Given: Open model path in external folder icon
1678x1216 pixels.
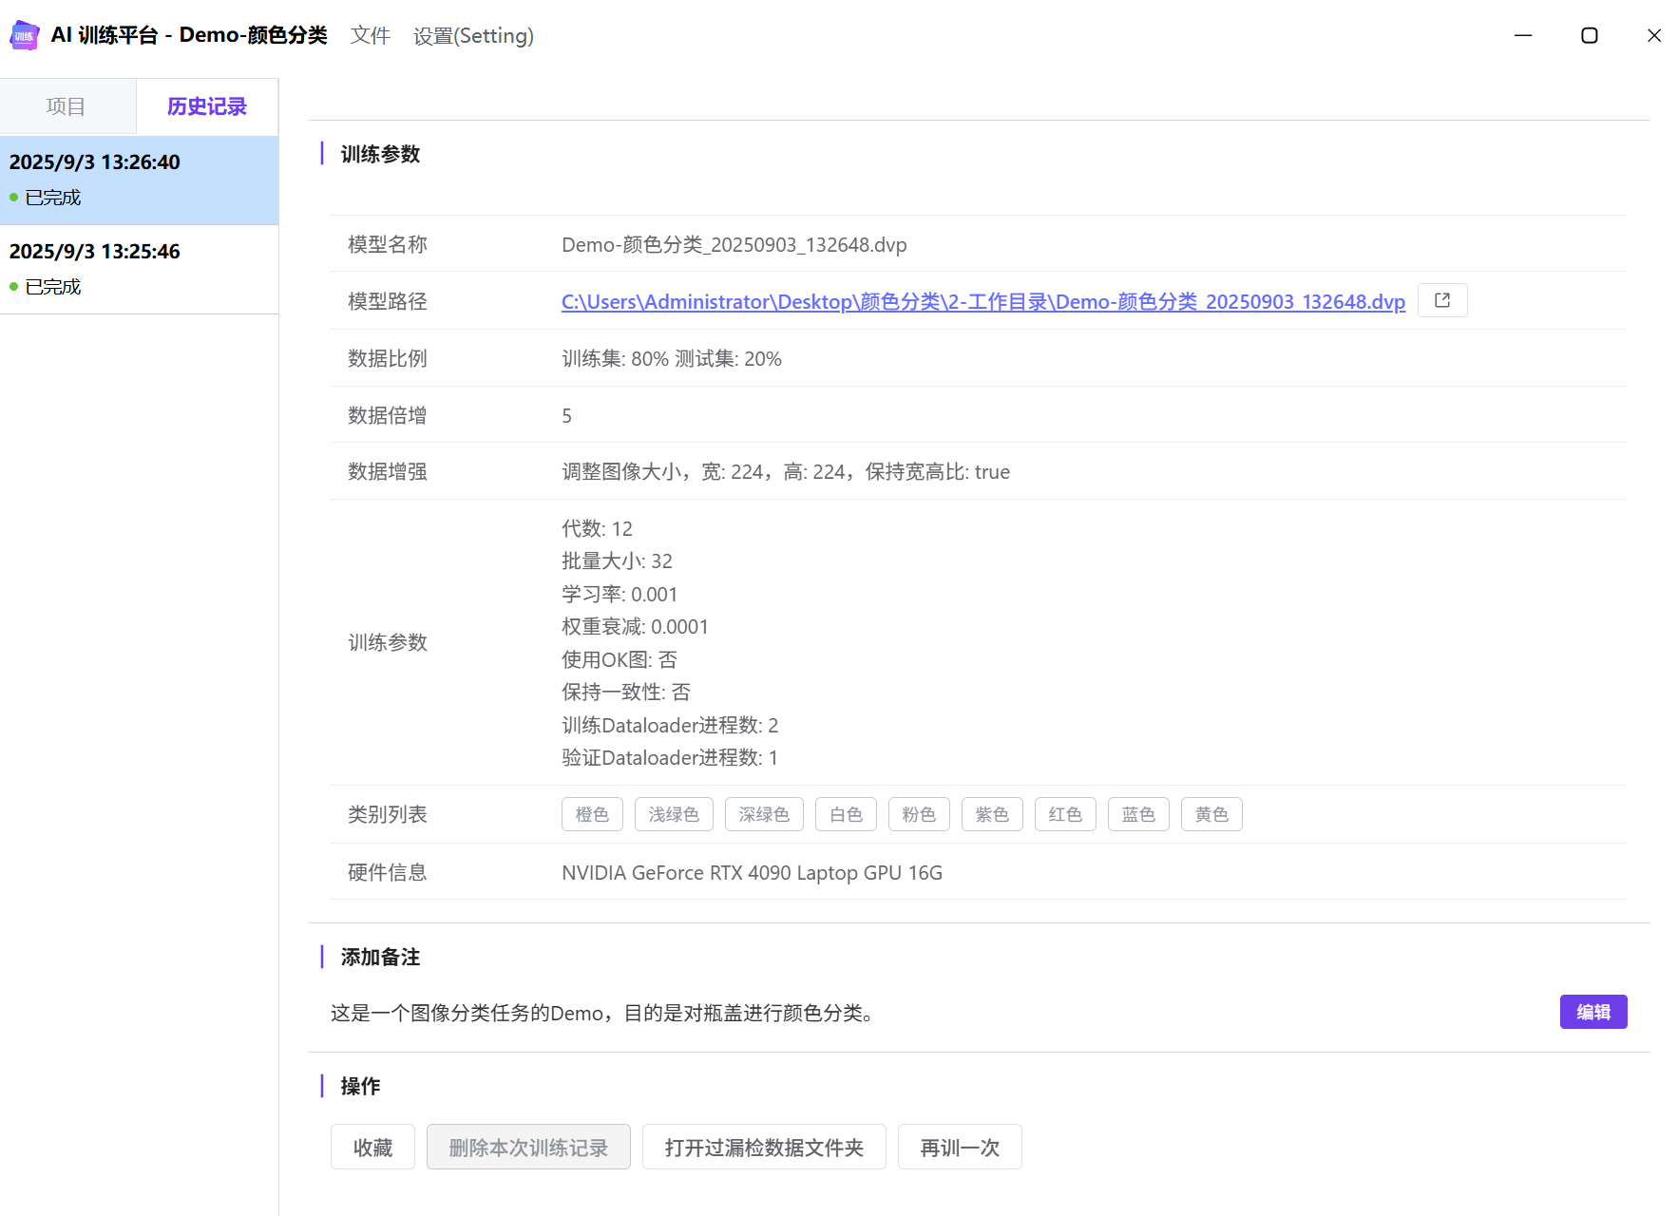Looking at the screenshot, I should pyautogui.click(x=1441, y=300).
